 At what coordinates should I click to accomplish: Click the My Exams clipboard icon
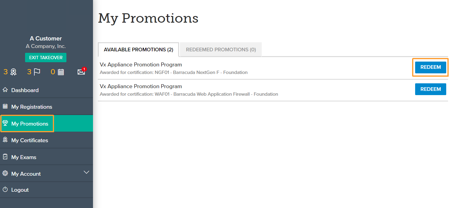(5, 157)
